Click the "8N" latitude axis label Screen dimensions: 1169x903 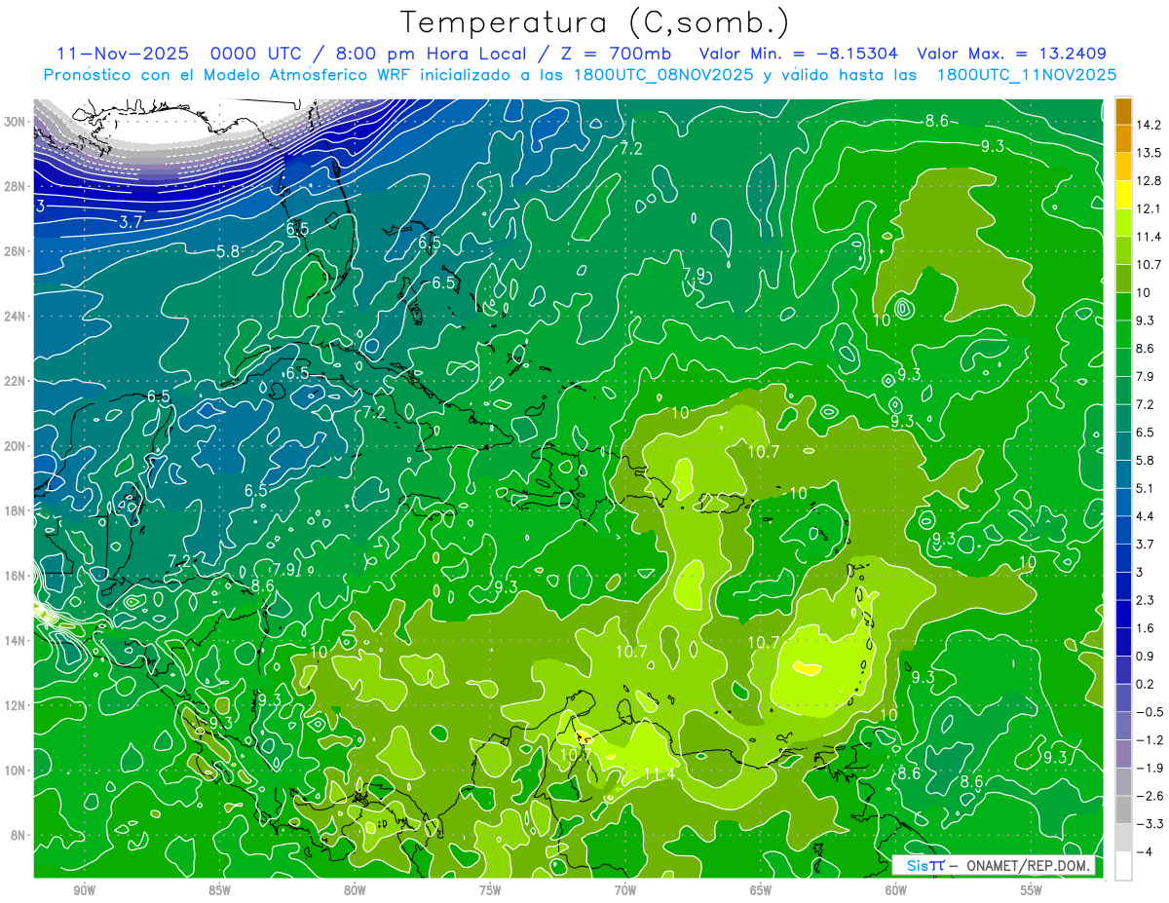pos(19,835)
